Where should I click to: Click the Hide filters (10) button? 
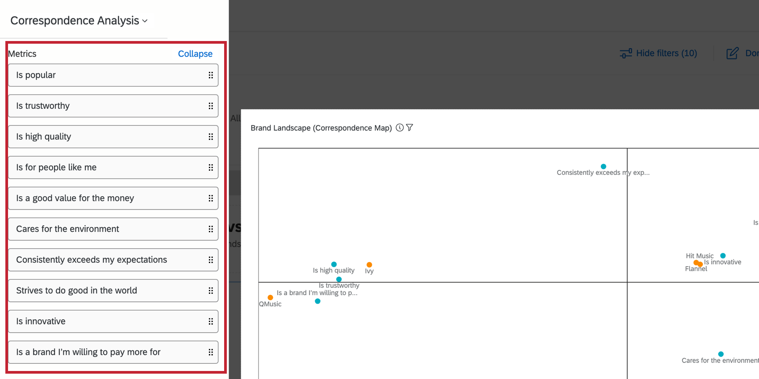(658, 54)
